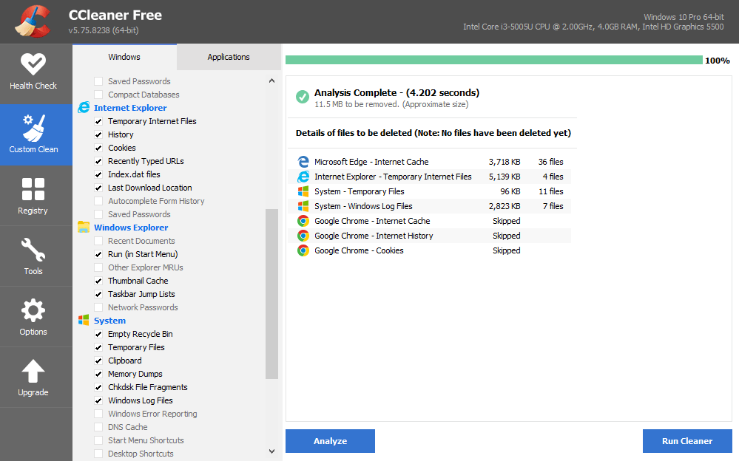
Task: Enable Autocomplete Form History checkbox
Action: 98,201
